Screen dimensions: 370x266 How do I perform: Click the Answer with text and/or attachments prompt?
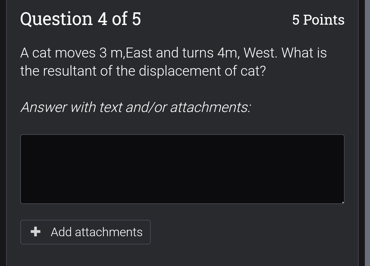pos(136,107)
